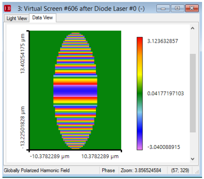Click the scroll up arrow
The width and height of the screenshot is (204, 179).
pos(192,28)
